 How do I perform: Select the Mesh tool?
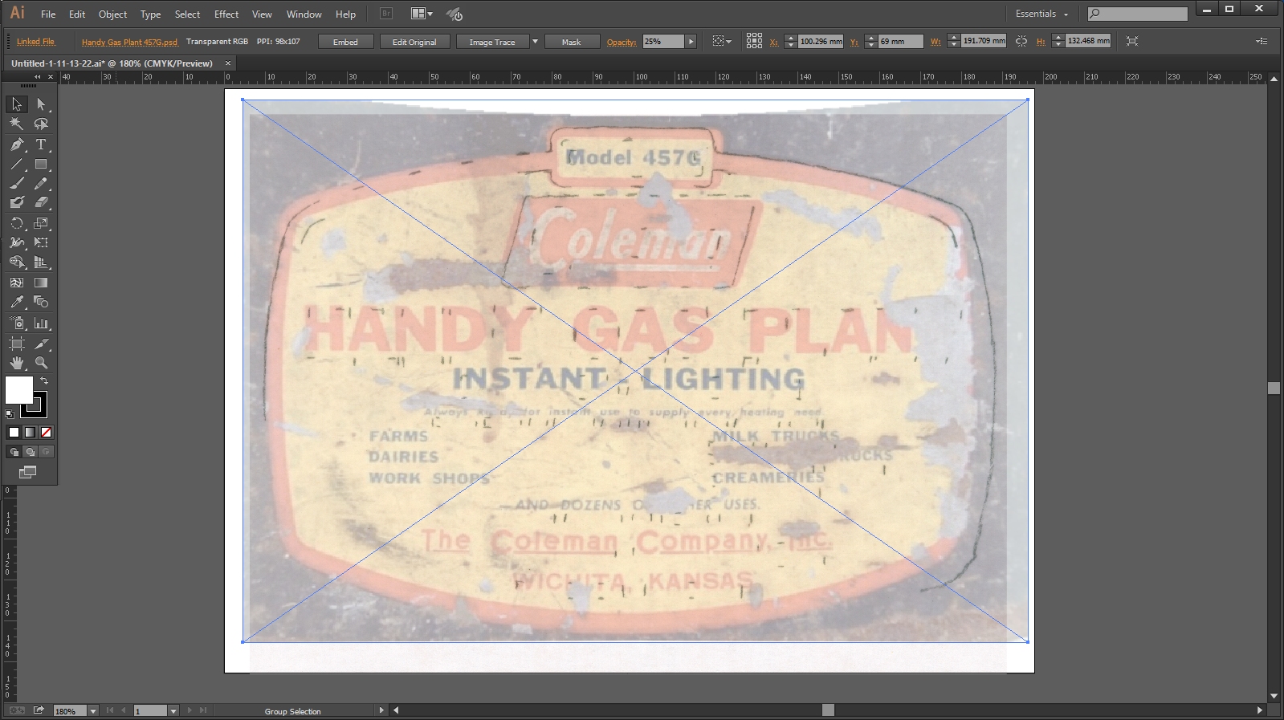[x=17, y=283]
